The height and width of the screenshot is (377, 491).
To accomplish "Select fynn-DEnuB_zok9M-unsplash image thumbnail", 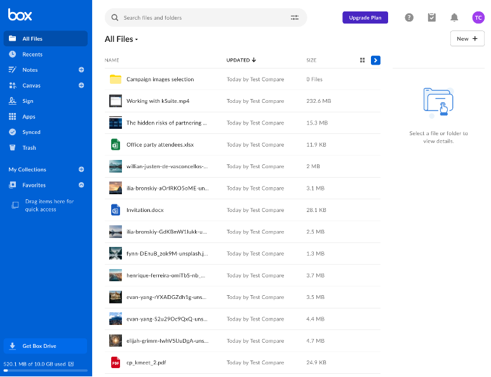I will pyautogui.click(x=115, y=253).
